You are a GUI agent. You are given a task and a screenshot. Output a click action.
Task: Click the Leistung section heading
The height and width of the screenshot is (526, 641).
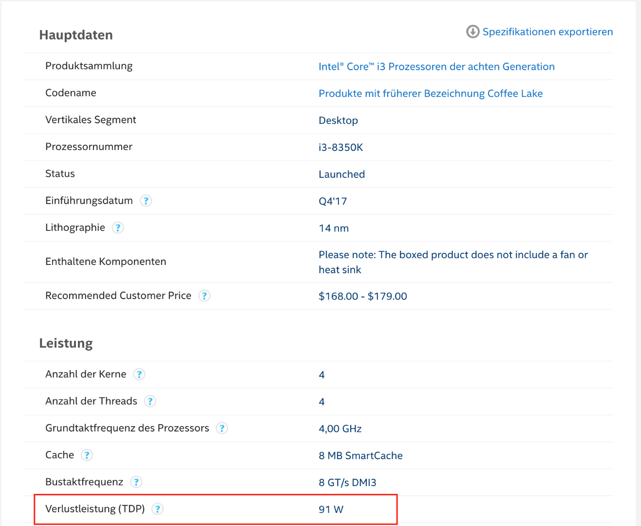66,343
